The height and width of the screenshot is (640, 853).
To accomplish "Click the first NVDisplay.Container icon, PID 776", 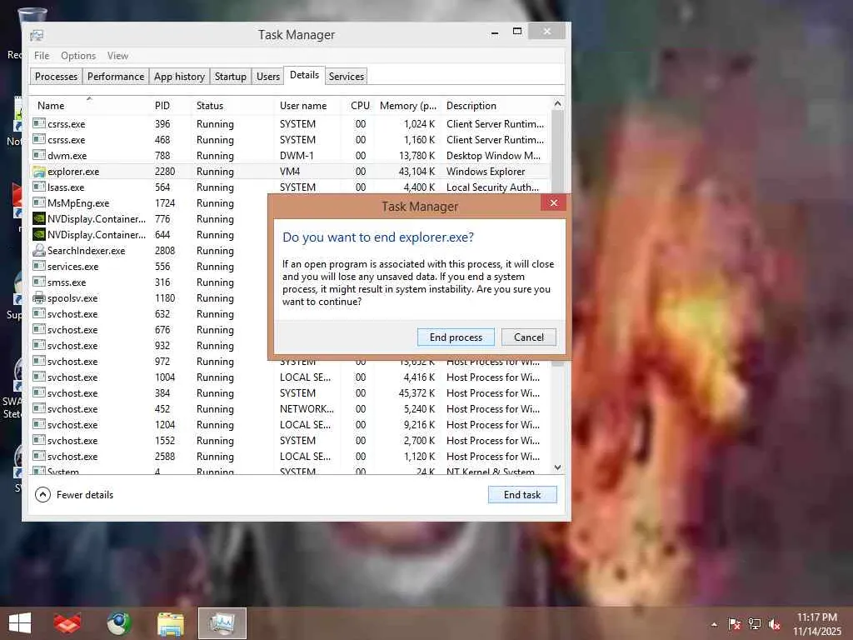I will [38, 219].
